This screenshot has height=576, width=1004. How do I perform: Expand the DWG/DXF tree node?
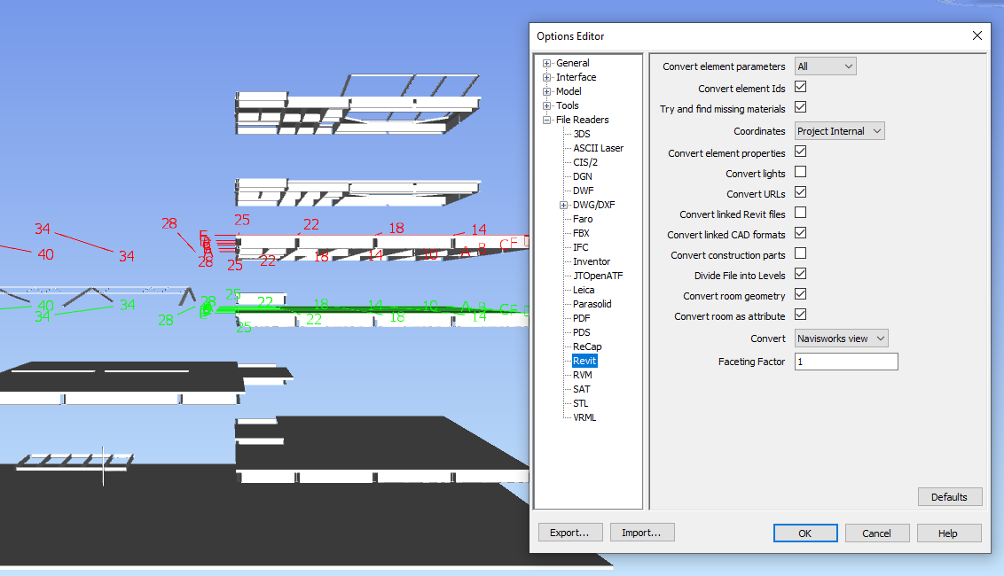pos(562,204)
